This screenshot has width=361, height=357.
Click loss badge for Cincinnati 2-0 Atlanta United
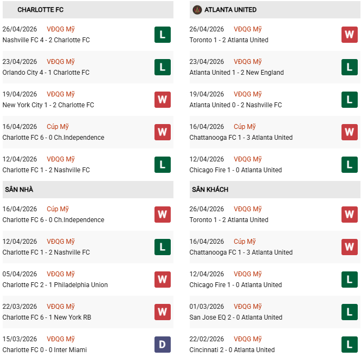click(x=349, y=345)
